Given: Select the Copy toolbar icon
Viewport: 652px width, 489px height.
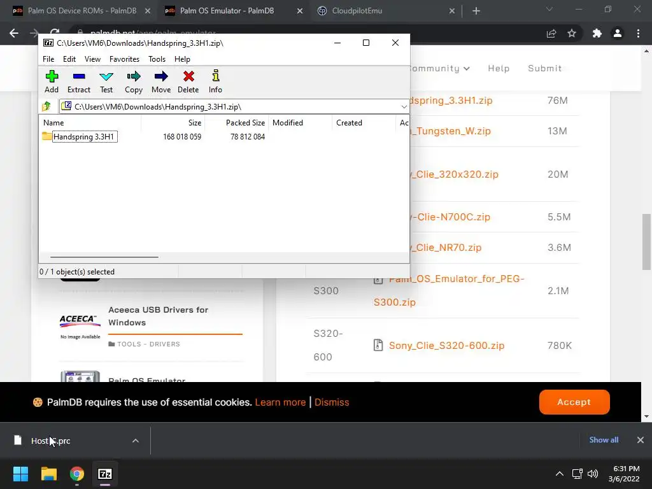Looking at the screenshot, I should pos(134,81).
